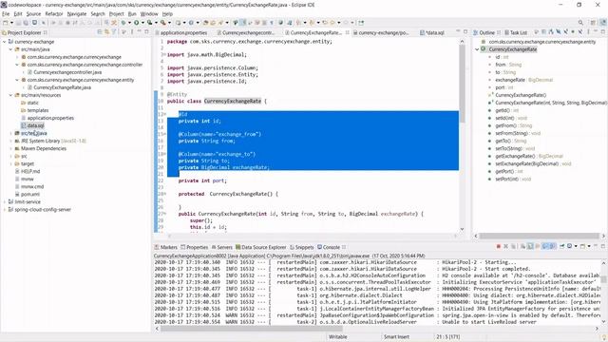Image resolution: width=608 pixels, height=342 pixels.
Task: Expand the Maven Dependencies node
Action: (10, 148)
